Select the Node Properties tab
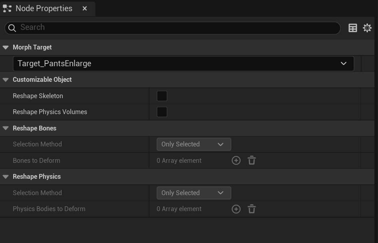The height and width of the screenshot is (243, 378). point(44,8)
